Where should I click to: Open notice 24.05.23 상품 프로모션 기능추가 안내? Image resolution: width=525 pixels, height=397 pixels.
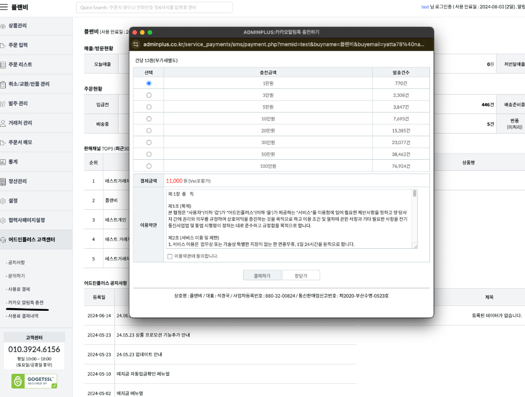pos(153,335)
